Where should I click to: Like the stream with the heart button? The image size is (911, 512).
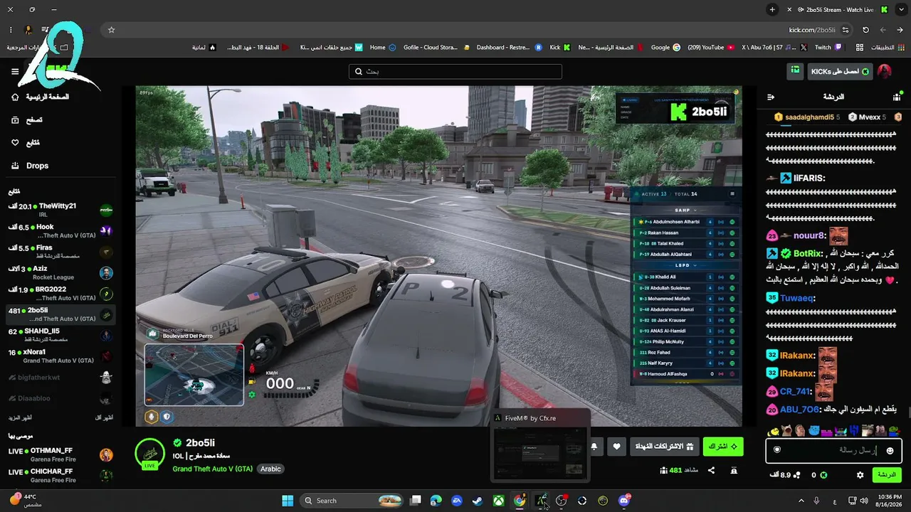point(616,447)
